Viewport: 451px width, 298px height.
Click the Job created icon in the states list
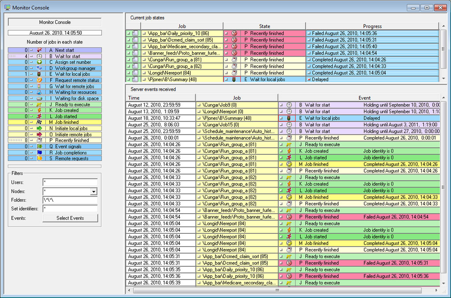pyautogui.click(x=39, y=110)
